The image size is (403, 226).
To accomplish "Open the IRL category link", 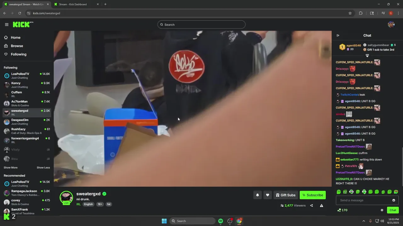I will 78,204.
